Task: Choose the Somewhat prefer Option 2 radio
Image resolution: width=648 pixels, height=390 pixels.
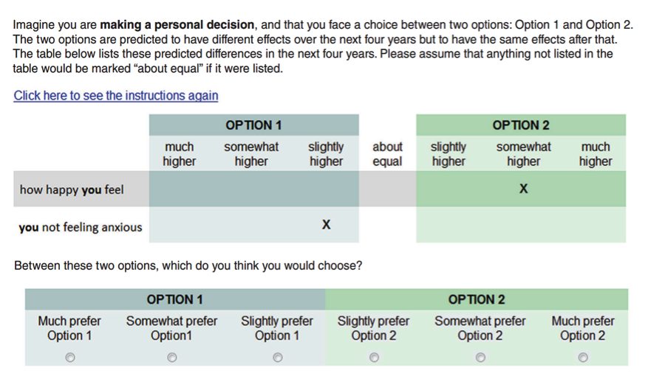Action: coord(480,357)
